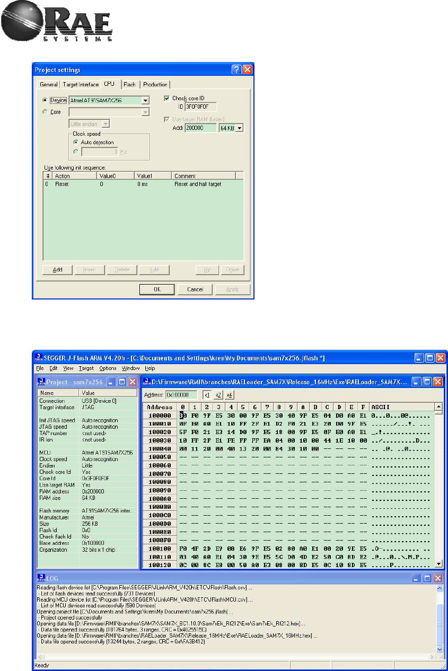Open the Little endian dropdown
448x671 pixels.
(x=106, y=123)
